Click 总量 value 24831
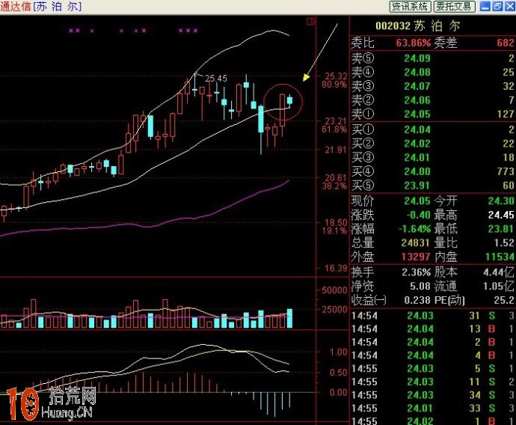 pyautogui.click(x=415, y=242)
